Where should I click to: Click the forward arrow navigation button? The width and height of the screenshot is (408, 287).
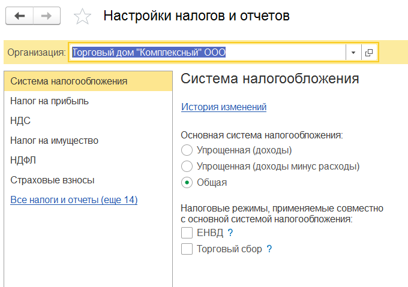click(47, 16)
